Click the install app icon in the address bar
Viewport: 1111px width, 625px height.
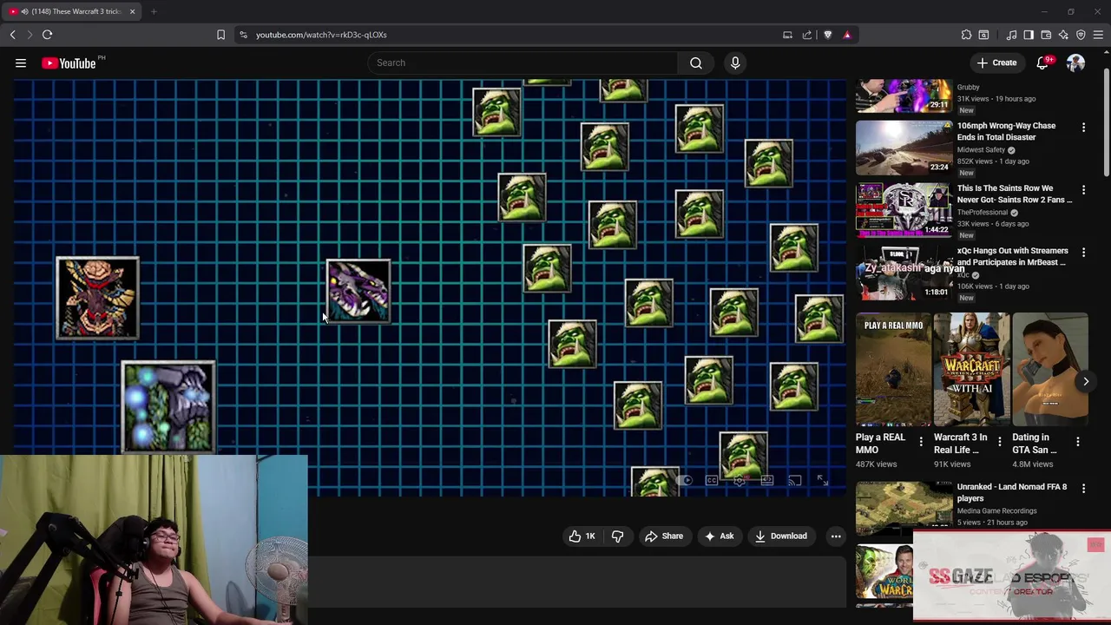(787, 35)
